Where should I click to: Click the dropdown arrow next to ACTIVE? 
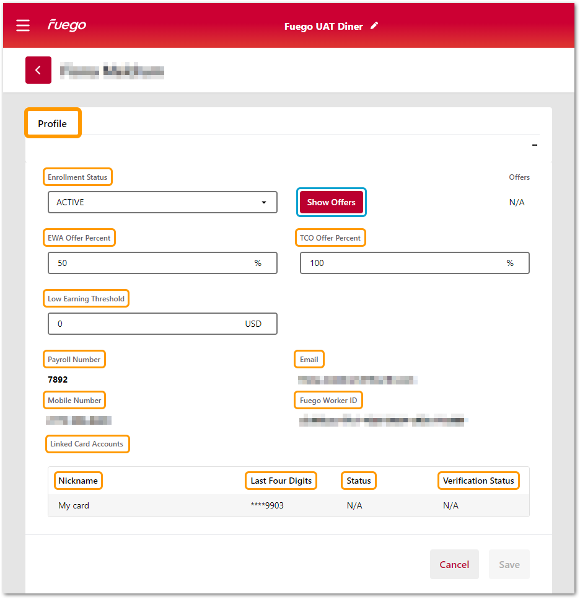tap(265, 203)
